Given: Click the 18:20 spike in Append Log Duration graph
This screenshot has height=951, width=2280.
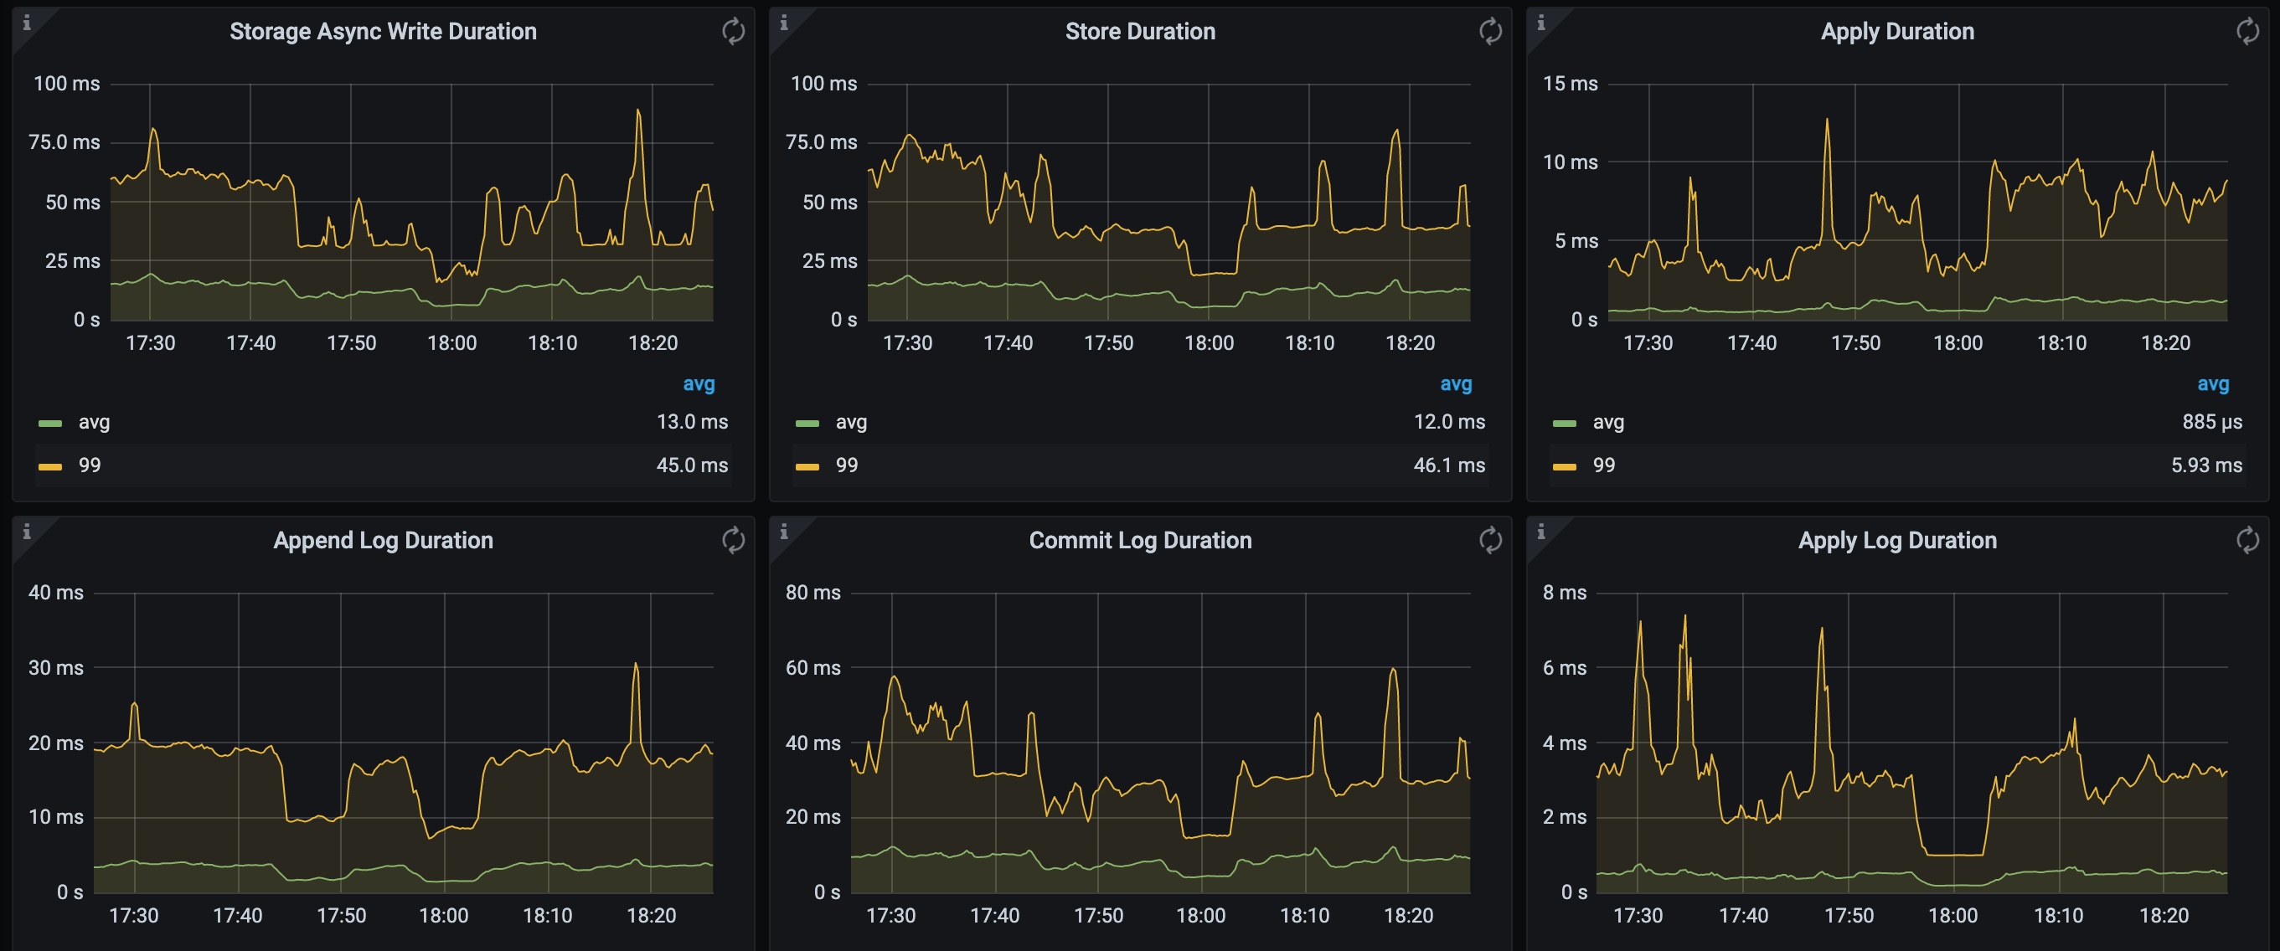Looking at the screenshot, I should (636, 666).
